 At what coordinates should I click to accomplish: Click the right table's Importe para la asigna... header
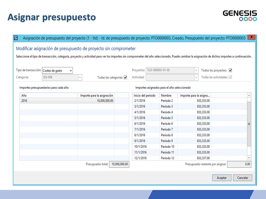pyautogui.click(x=194, y=95)
